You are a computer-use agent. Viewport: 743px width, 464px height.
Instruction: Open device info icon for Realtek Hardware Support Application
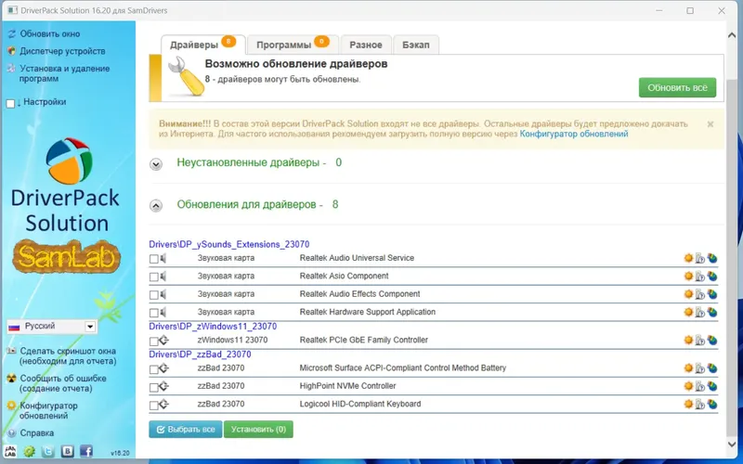[700, 312]
